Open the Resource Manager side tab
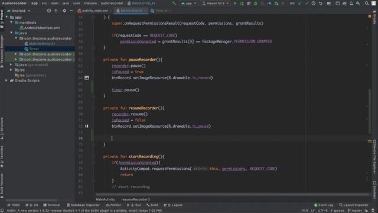The image size is (378, 213). (x=2, y=51)
